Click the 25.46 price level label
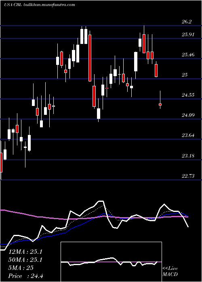 (188, 54)
